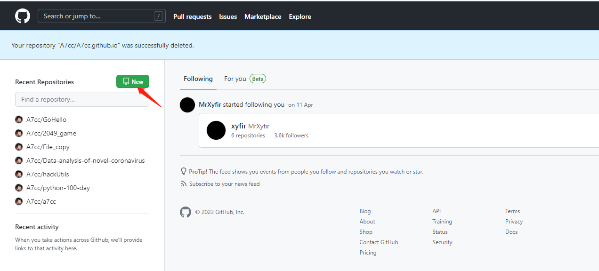Click the RSS icon beside Subscribe link
Screen dimensions: 599x271
tap(184, 184)
